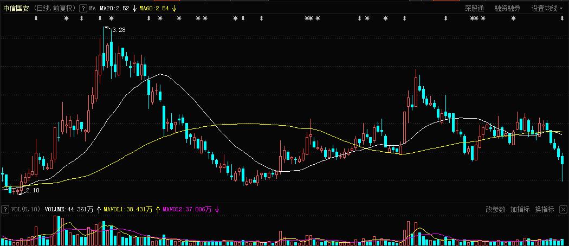
Task: Click 换指标 to switch the indicator
Action: coord(544,209)
